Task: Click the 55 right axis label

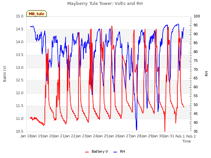Action: click(196, 96)
